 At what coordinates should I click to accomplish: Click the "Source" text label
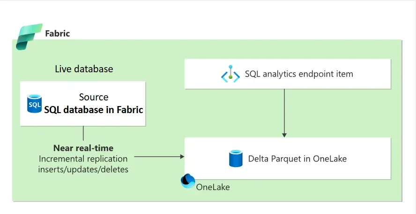tap(94, 97)
